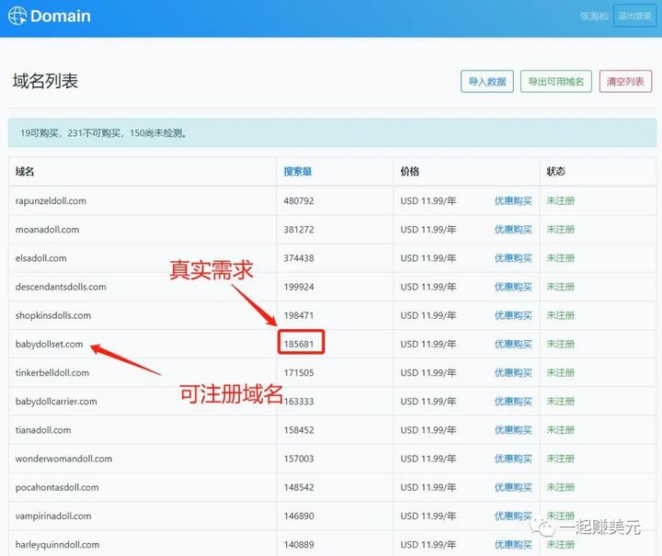The width and height of the screenshot is (662, 556).
Task: Click the Domain globe logo icon
Action: [x=17, y=17]
